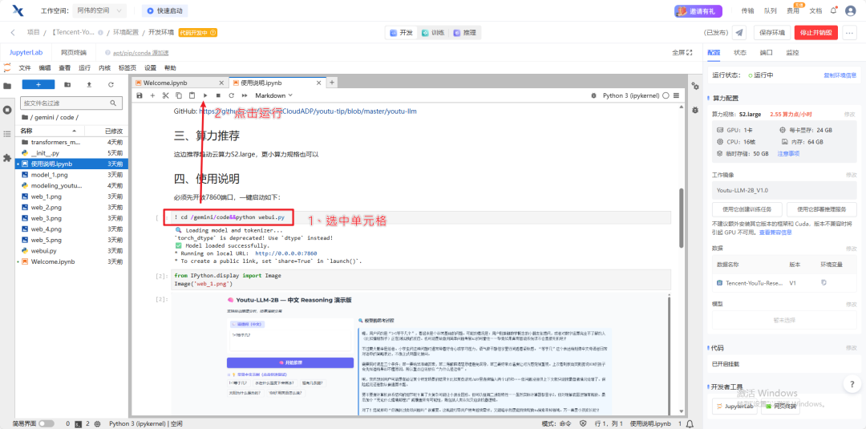
Task: Click the 复制环境信息 link
Action: [840, 75]
